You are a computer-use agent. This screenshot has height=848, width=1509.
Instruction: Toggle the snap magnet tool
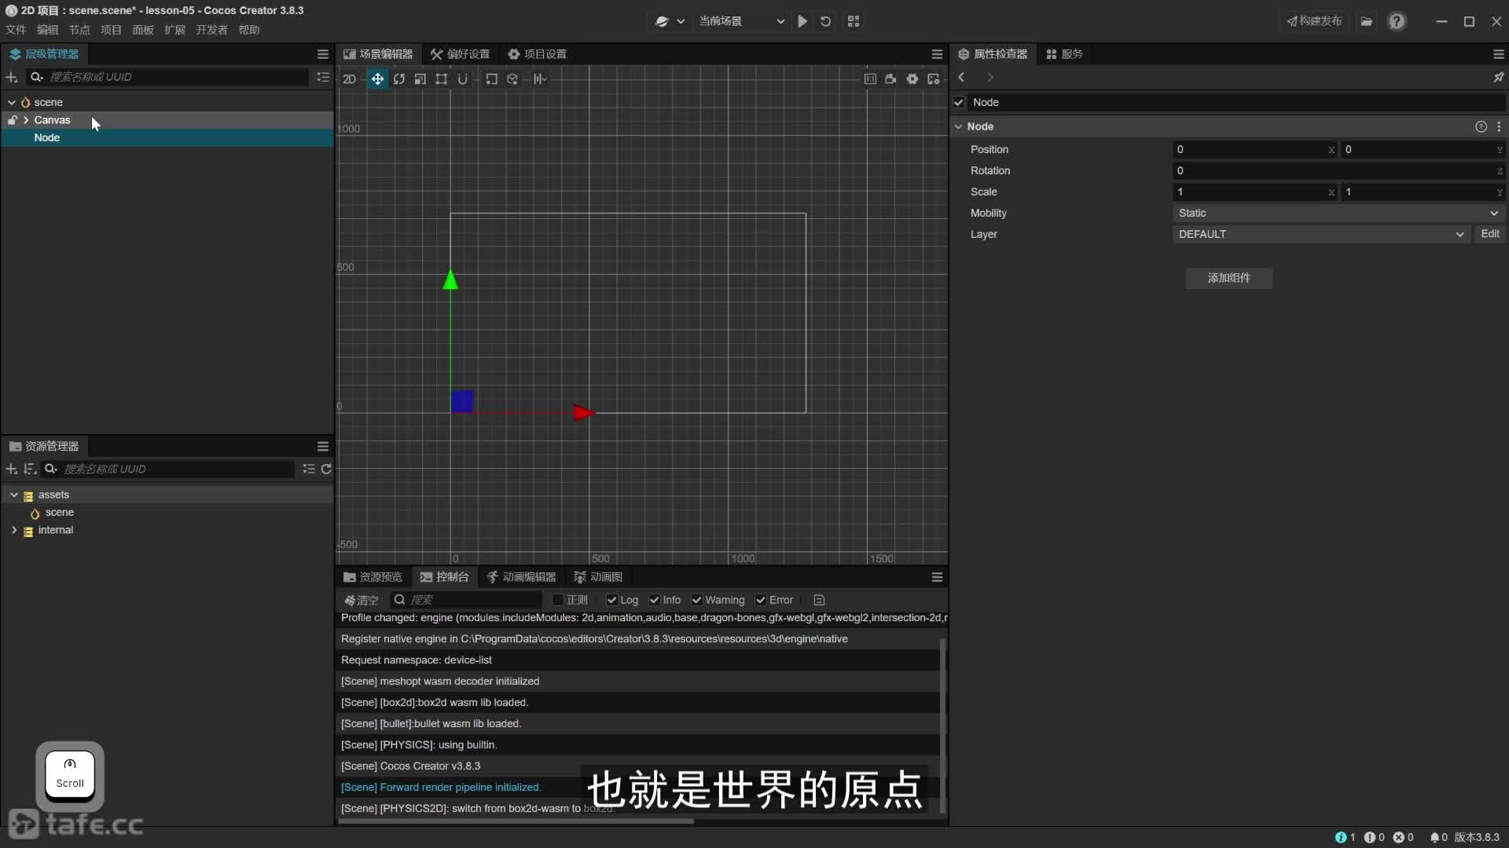pos(463,79)
